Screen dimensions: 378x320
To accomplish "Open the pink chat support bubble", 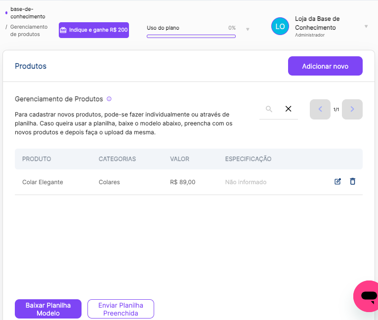I will click(366, 296).
